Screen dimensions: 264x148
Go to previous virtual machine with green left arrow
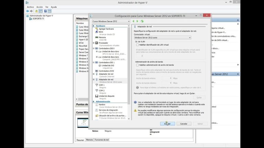[133, 21]
